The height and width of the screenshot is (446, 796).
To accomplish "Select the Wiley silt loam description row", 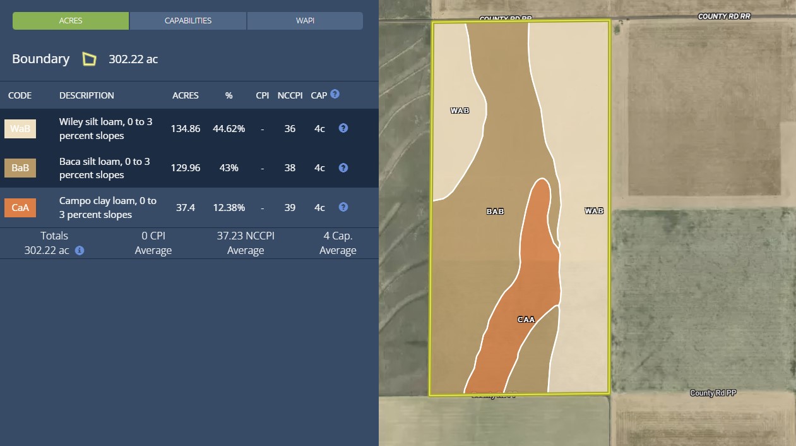I will (105, 129).
